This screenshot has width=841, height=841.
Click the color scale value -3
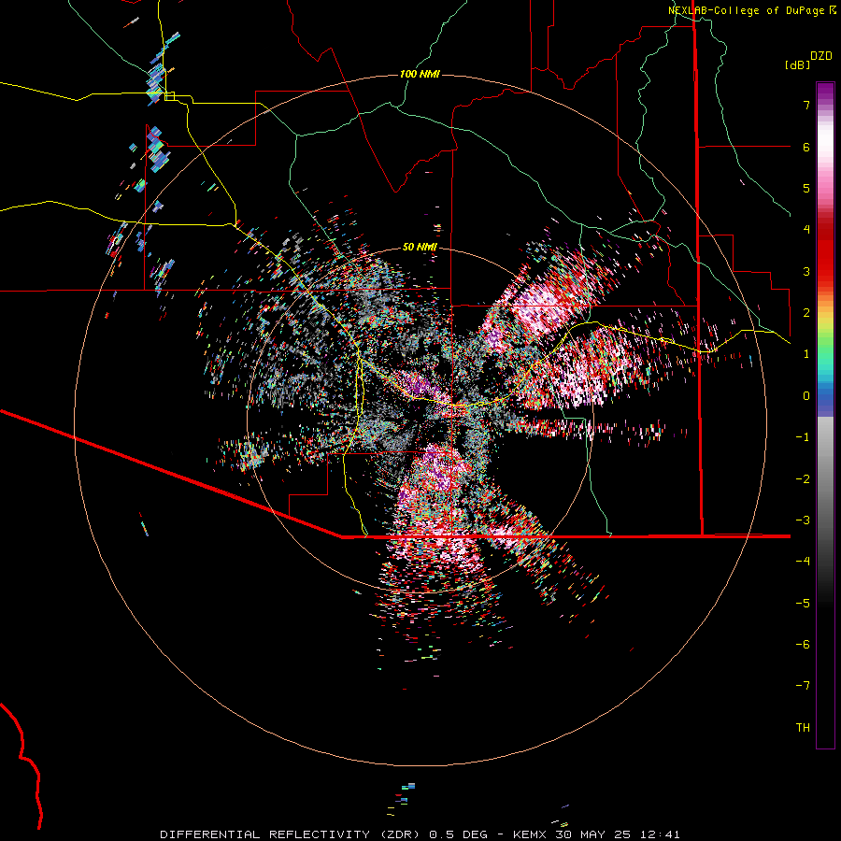(x=803, y=520)
